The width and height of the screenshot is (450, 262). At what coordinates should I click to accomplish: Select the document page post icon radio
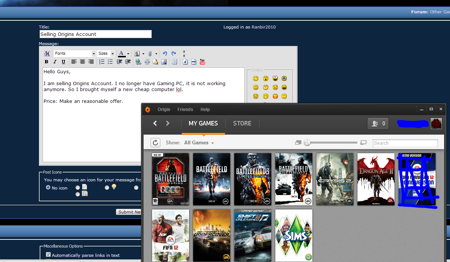[78, 188]
